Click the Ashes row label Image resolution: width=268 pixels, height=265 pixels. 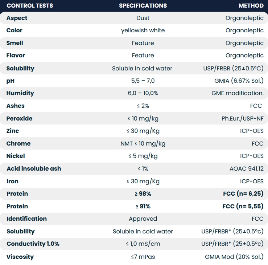coord(16,106)
